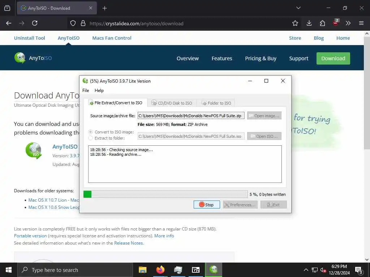Switch to File Extract/Convert to ISO tab

pos(115,103)
